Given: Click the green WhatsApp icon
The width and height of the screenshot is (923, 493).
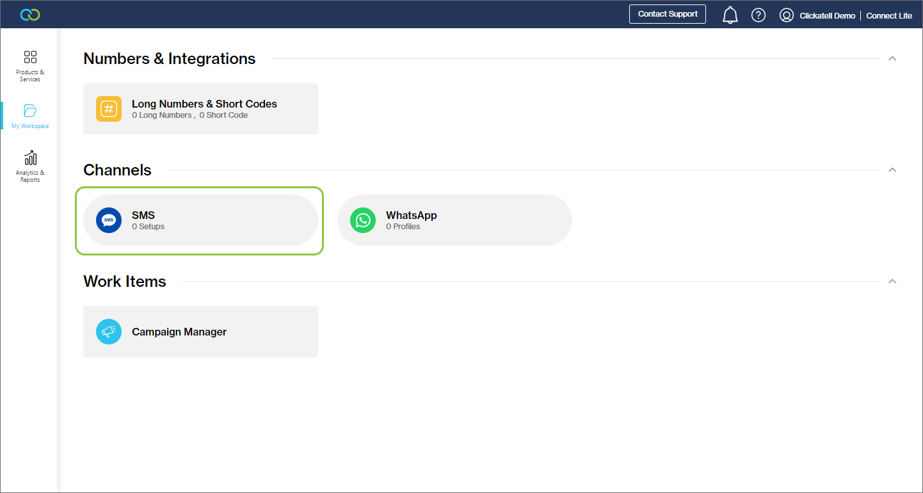Looking at the screenshot, I should pos(363,220).
